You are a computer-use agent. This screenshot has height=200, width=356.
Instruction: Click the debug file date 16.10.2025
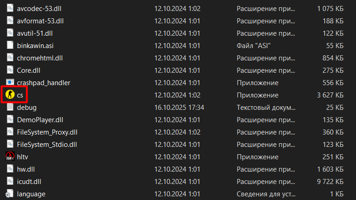(179, 107)
